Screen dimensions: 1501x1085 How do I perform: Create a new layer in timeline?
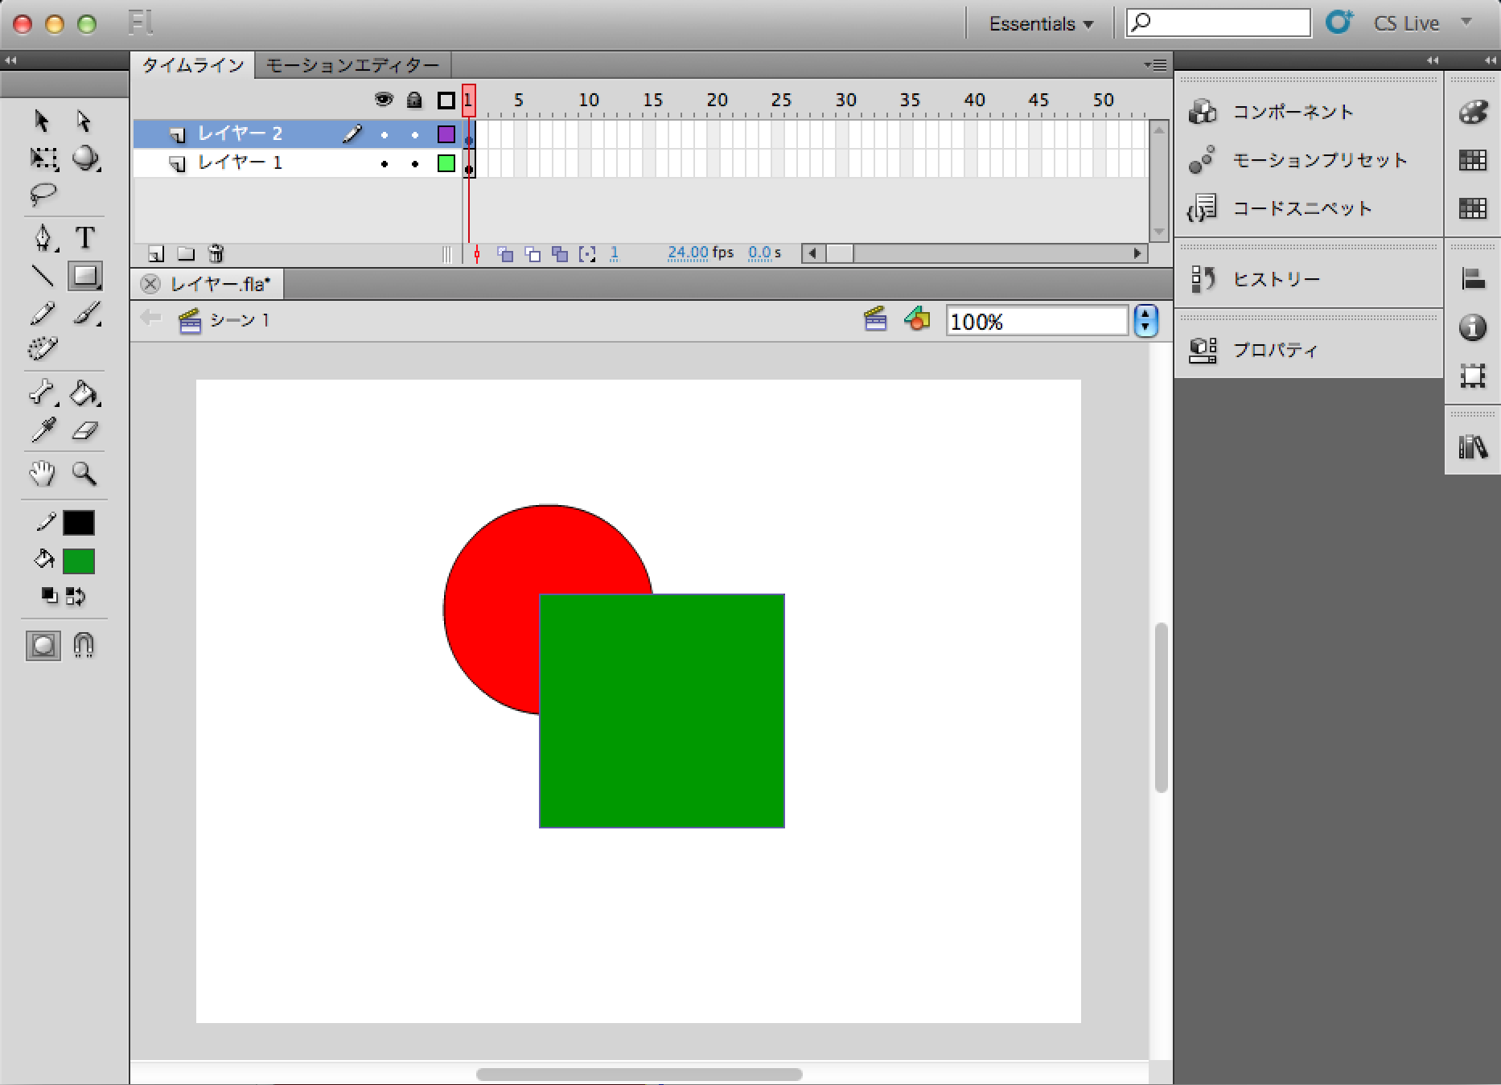(x=157, y=254)
